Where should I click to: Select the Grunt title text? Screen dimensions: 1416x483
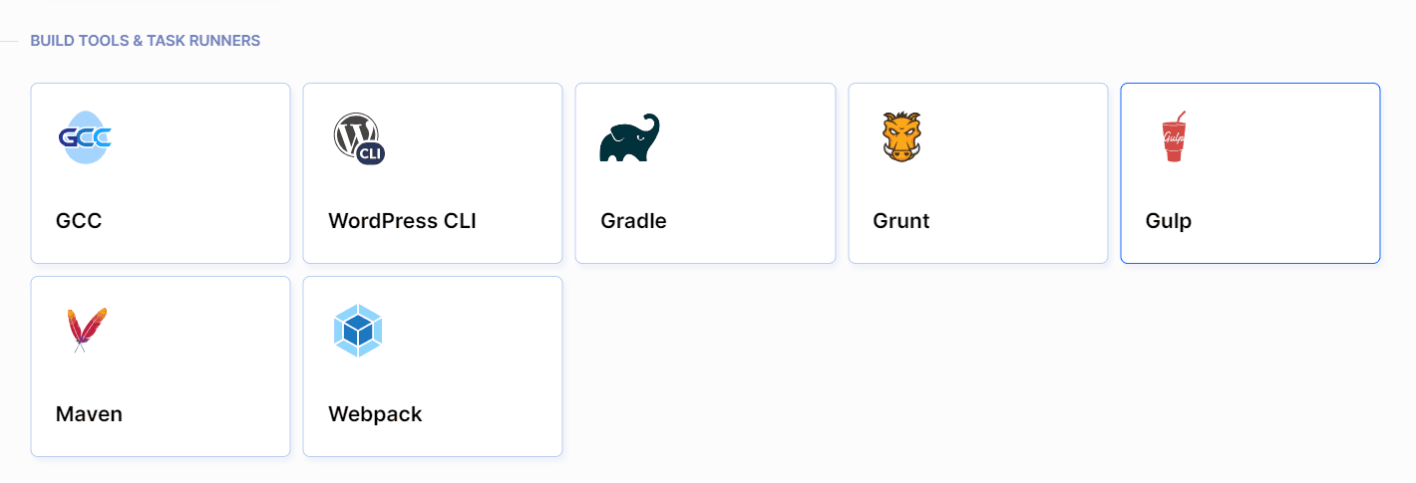click(x=900, y=221)
